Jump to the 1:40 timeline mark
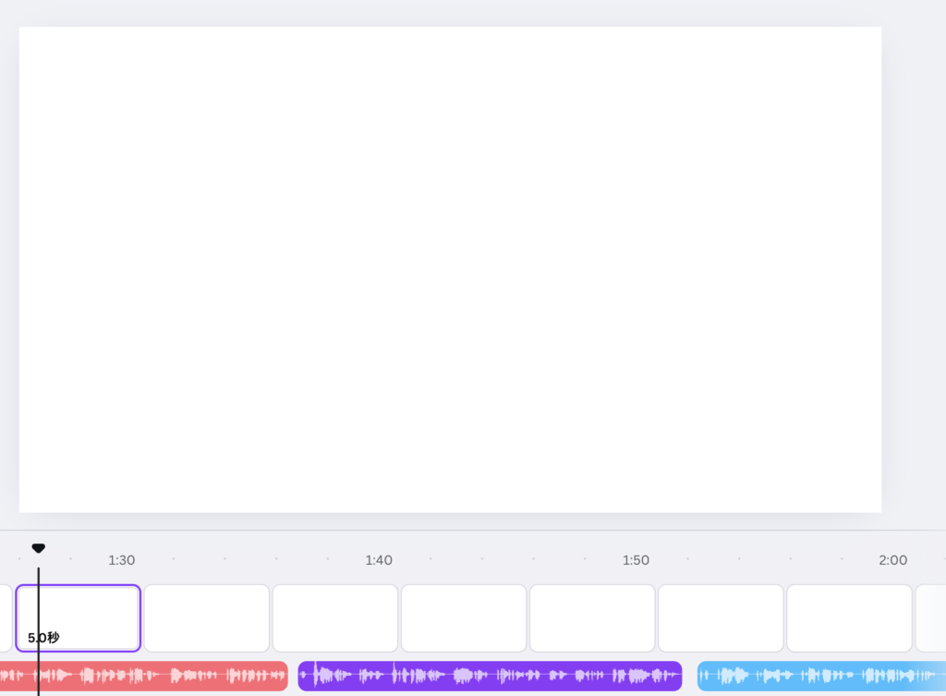This screenshot has width=946, height=696. click(x=379, y=560)
